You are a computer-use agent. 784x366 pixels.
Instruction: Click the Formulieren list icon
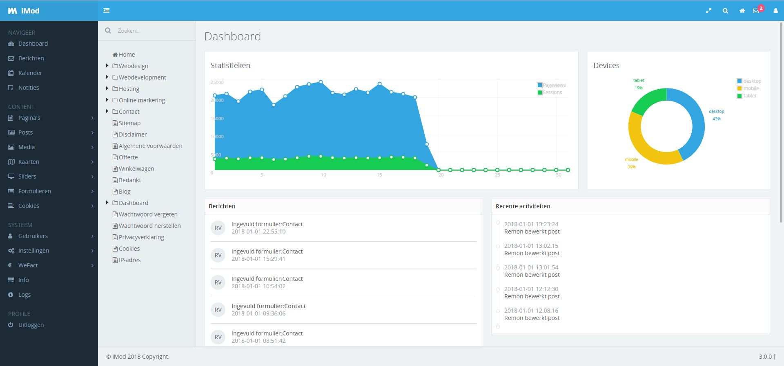coord(11,191)
